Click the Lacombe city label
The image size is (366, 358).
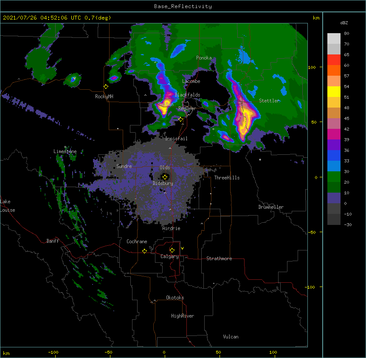(191, 81)
